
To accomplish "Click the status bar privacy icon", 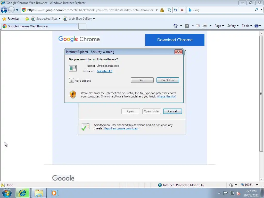I will pyautogui.click(x=231, y=185).
